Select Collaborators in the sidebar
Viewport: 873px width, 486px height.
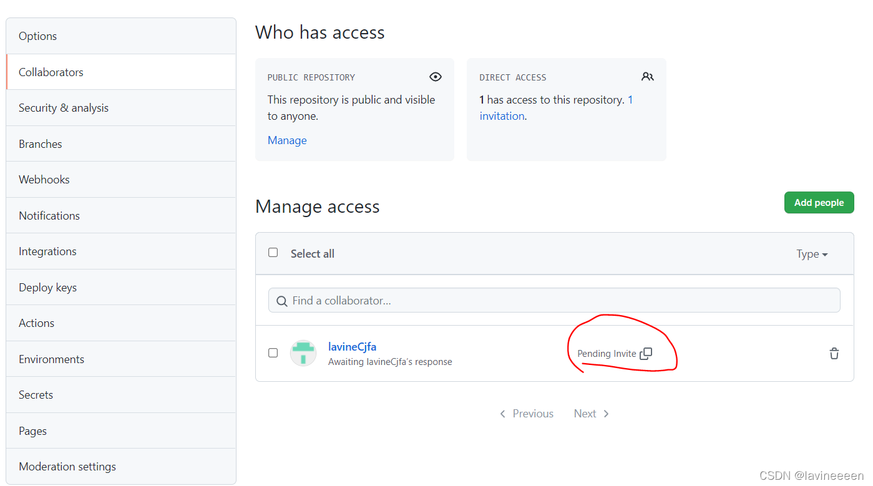coord(121,72)
